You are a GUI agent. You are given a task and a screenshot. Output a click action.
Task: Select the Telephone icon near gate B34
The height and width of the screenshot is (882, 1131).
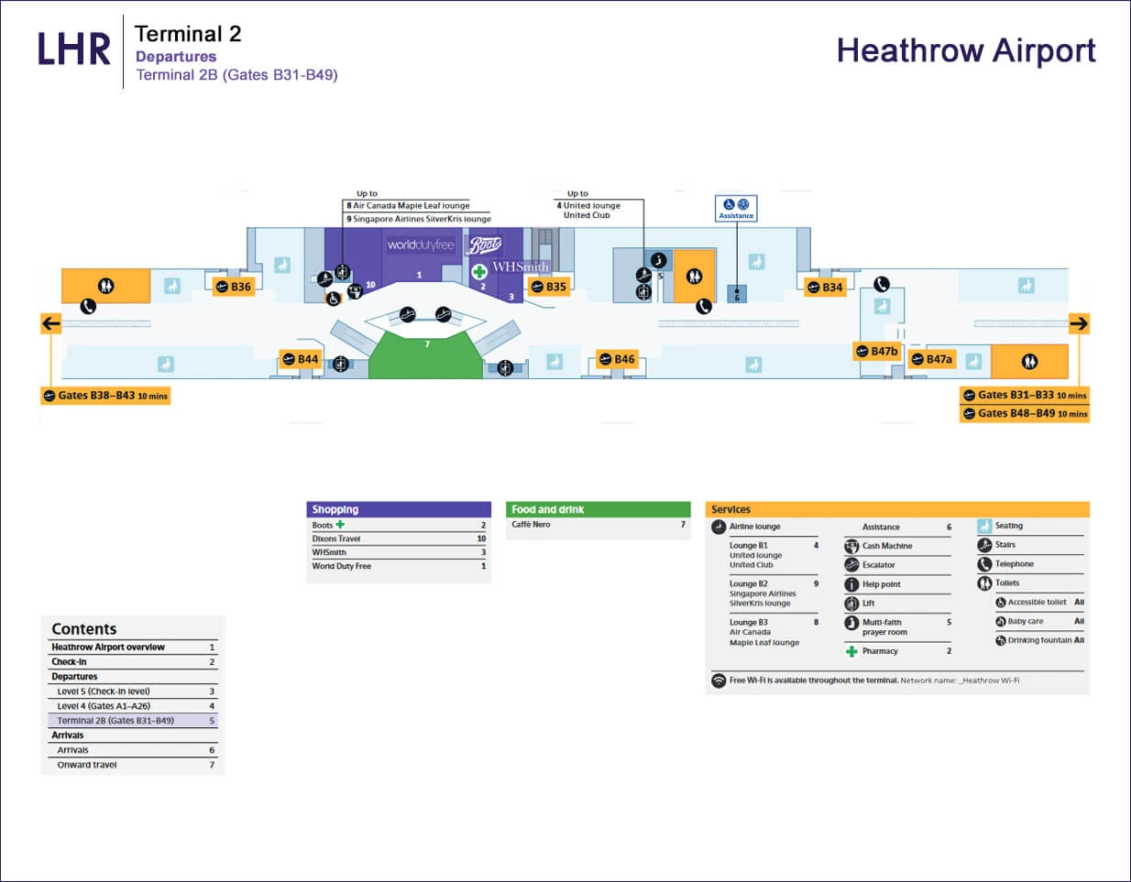click(x=882, y=285)
